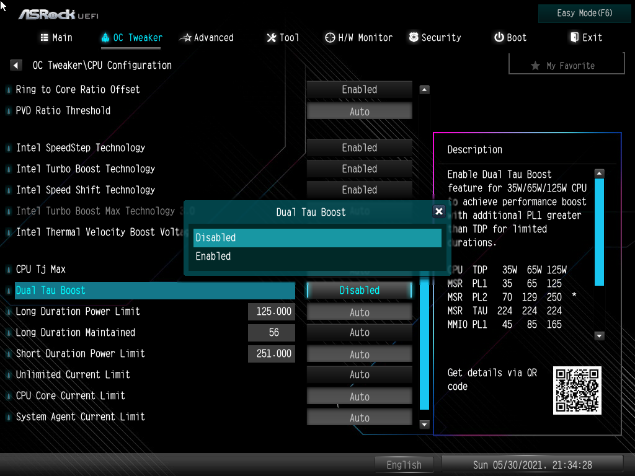The height and width of the screenshot is (476, 635).
Task: Open the Dual Tau Boost Disabled value box
Action: click(x=359, y=290)
